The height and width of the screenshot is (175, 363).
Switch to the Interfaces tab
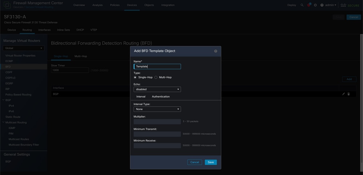click(x=44, y=30)
